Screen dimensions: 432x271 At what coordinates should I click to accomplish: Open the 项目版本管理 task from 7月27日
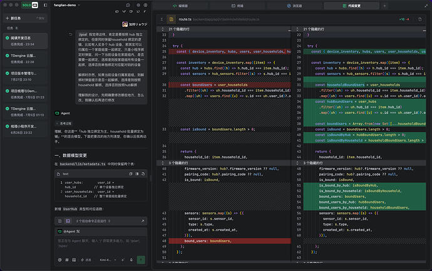(25, 76)
